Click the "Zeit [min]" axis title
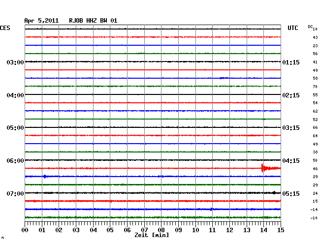The width and height of the screenshot is (320, 243). coord(152,235)
